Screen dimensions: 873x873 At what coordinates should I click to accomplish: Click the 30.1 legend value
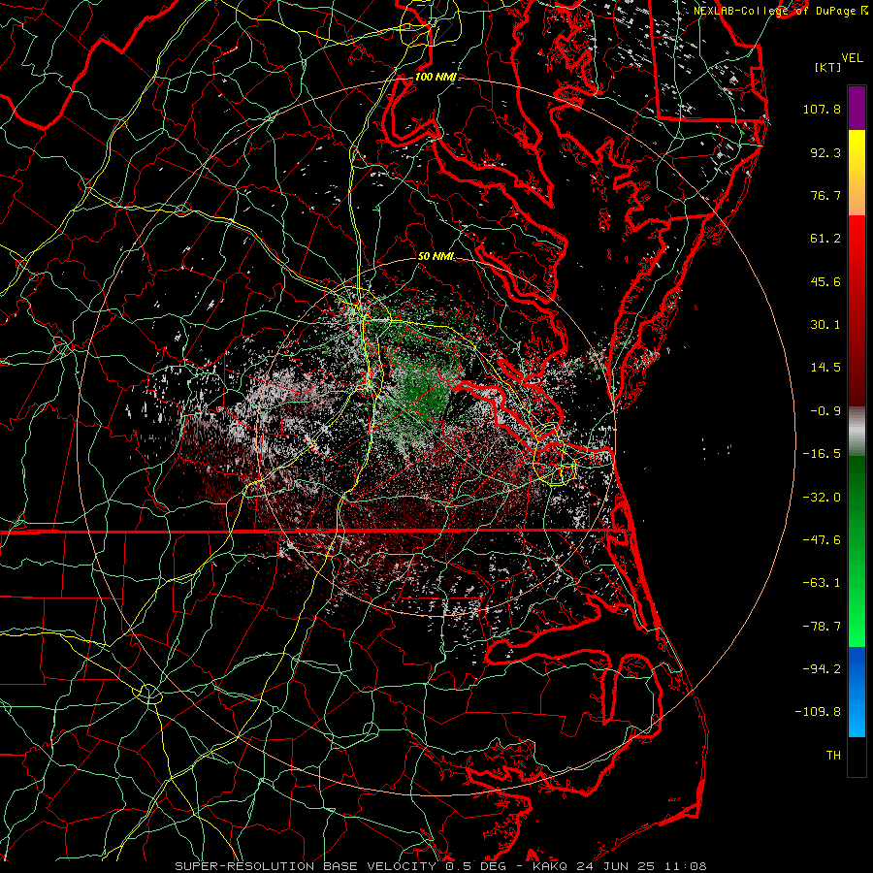point(825,325)
